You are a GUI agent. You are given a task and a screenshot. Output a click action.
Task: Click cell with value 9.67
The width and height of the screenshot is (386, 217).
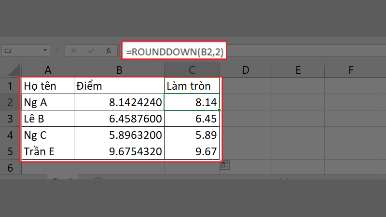pyautogui.click(x=192, y=151)
